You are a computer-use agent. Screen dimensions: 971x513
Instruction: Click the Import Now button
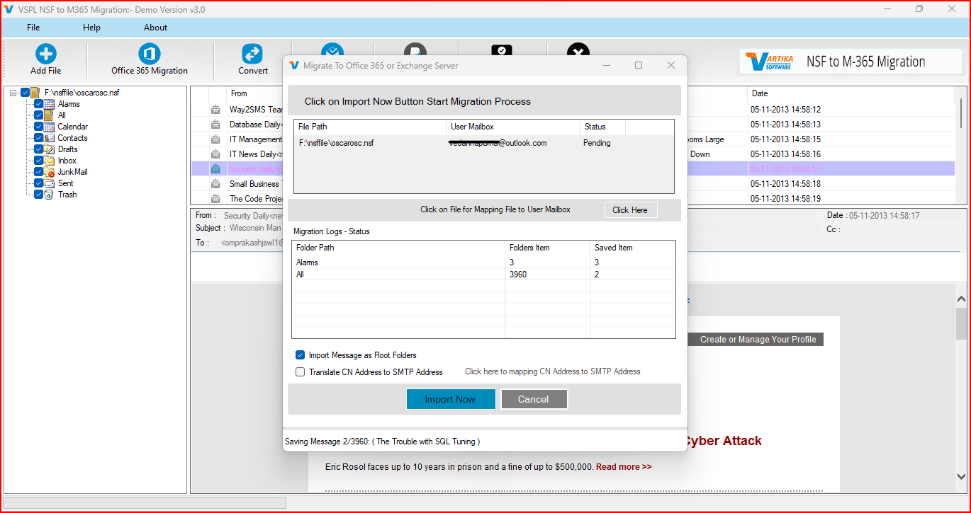pyautogui.click(x=450, y=399)
